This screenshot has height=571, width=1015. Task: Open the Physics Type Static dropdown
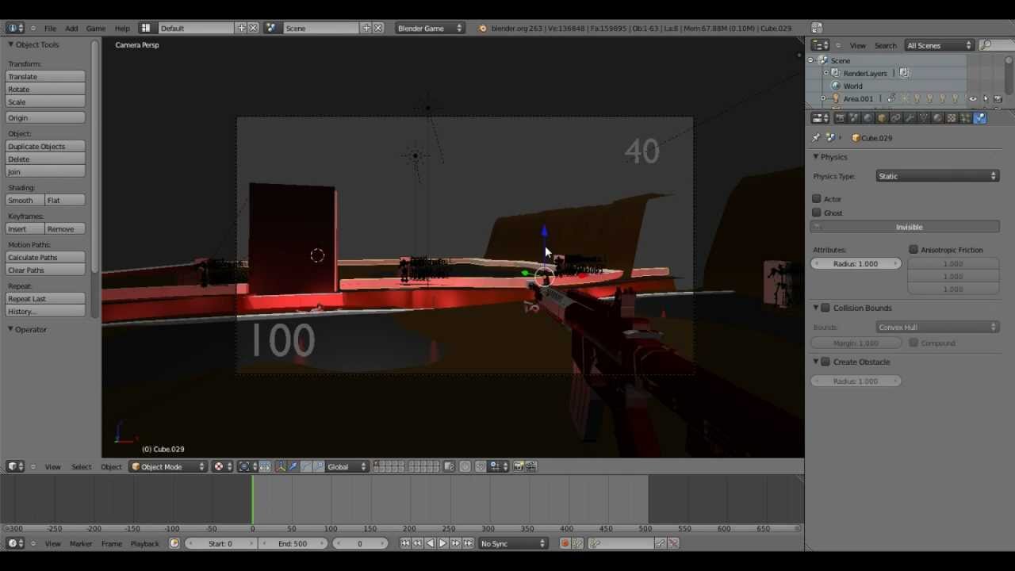tap(937, 176)
